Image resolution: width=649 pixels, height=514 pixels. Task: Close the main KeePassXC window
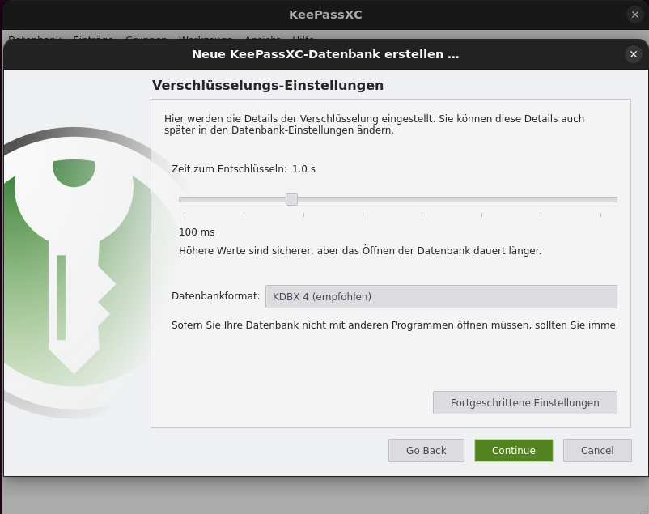(635, 15)
